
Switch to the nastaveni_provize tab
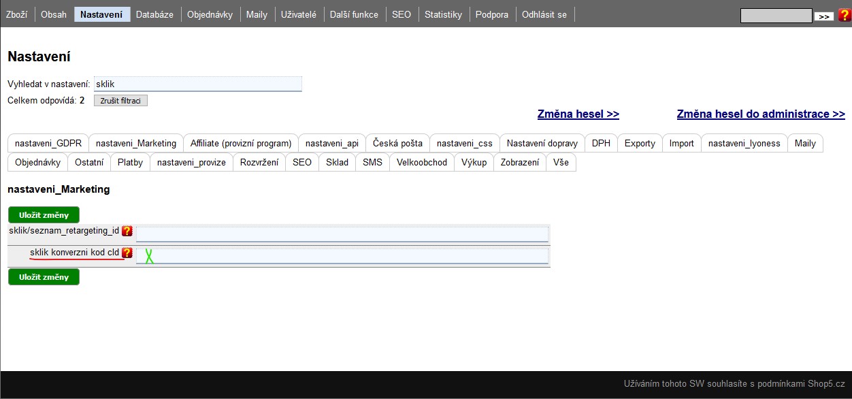(192, 162)
